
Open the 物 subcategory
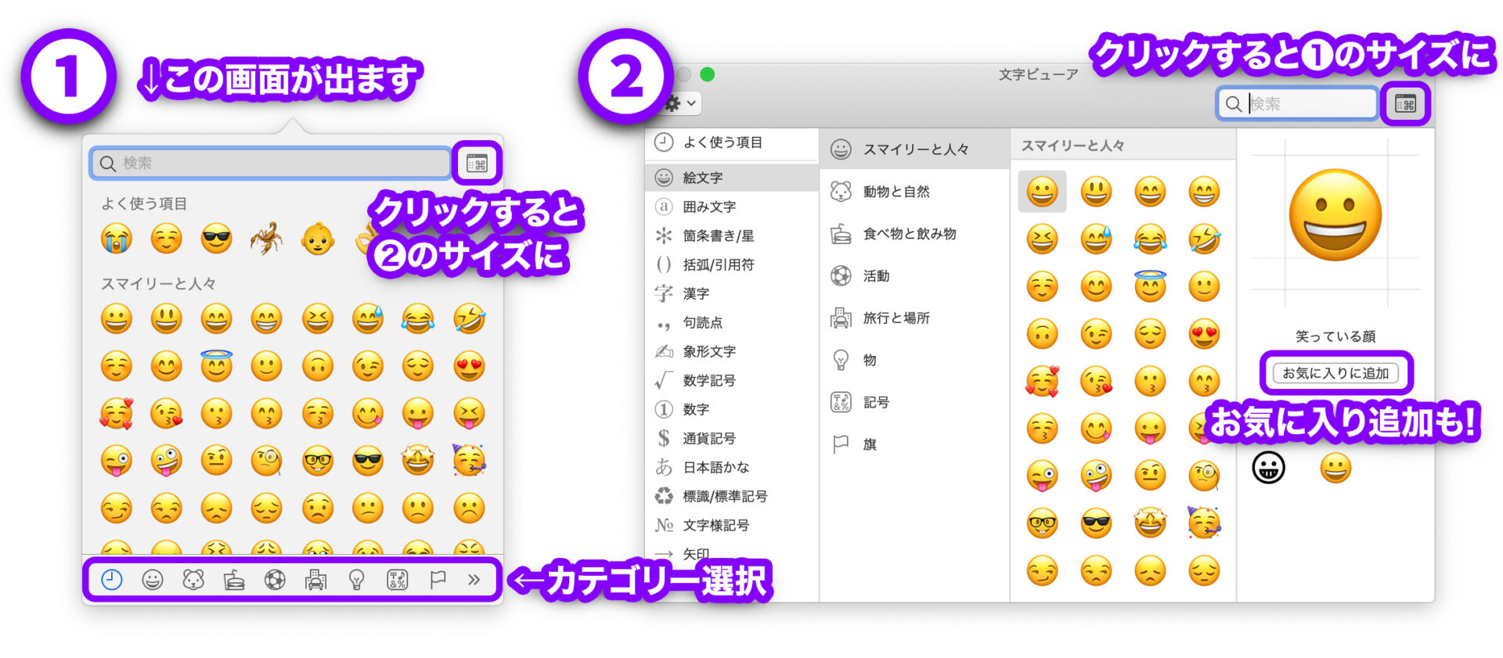point(914,361)
